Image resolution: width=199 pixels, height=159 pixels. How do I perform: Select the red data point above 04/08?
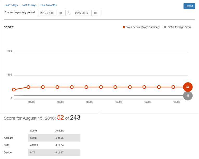point(29,87)
